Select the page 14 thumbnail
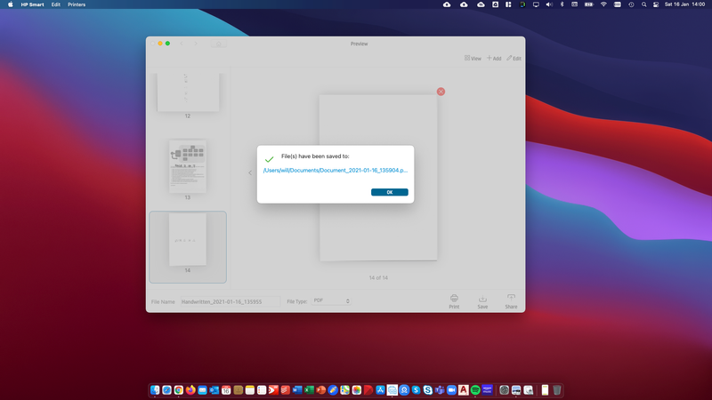The width and height of the screenshot is (712, 400). (188, 240)
